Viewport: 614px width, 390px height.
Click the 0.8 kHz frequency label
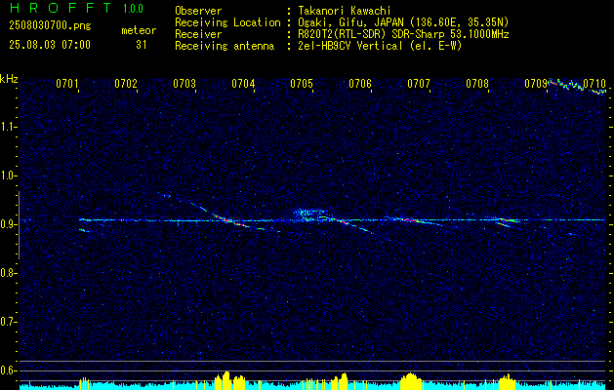point(9,273)
